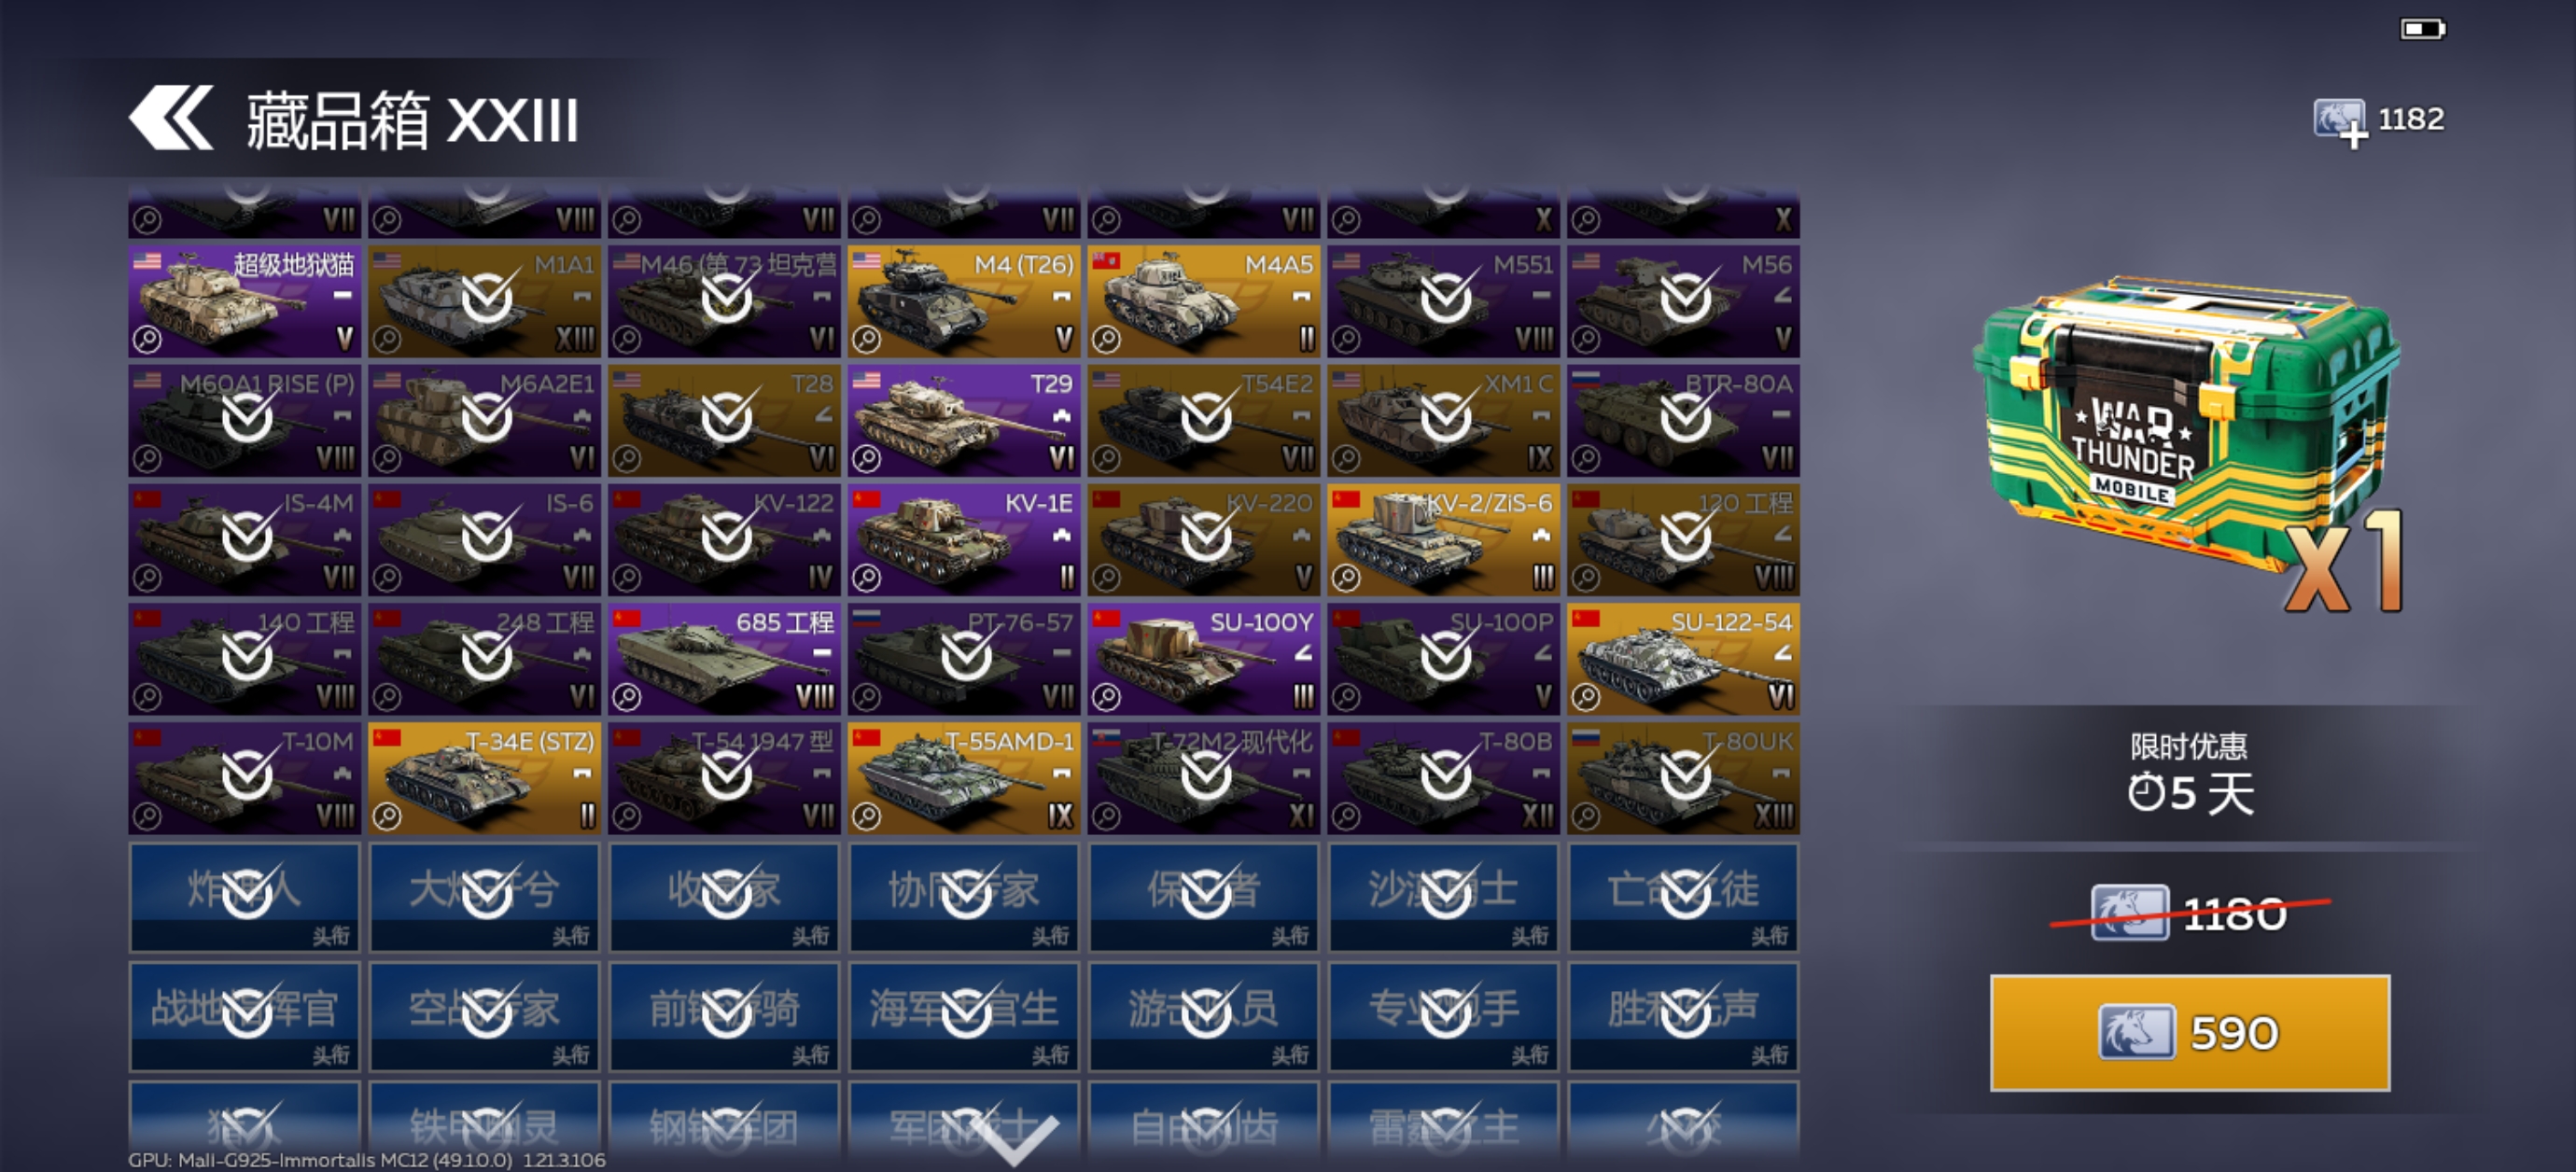The width and height of the screenshot is (2576, 1172).
Task: Select the T-55AMD-1 tank card
Action: [964, 778]
